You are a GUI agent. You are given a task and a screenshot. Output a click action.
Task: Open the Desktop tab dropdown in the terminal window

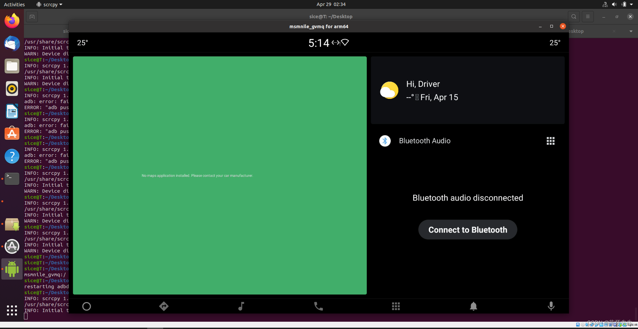(631, 31)
